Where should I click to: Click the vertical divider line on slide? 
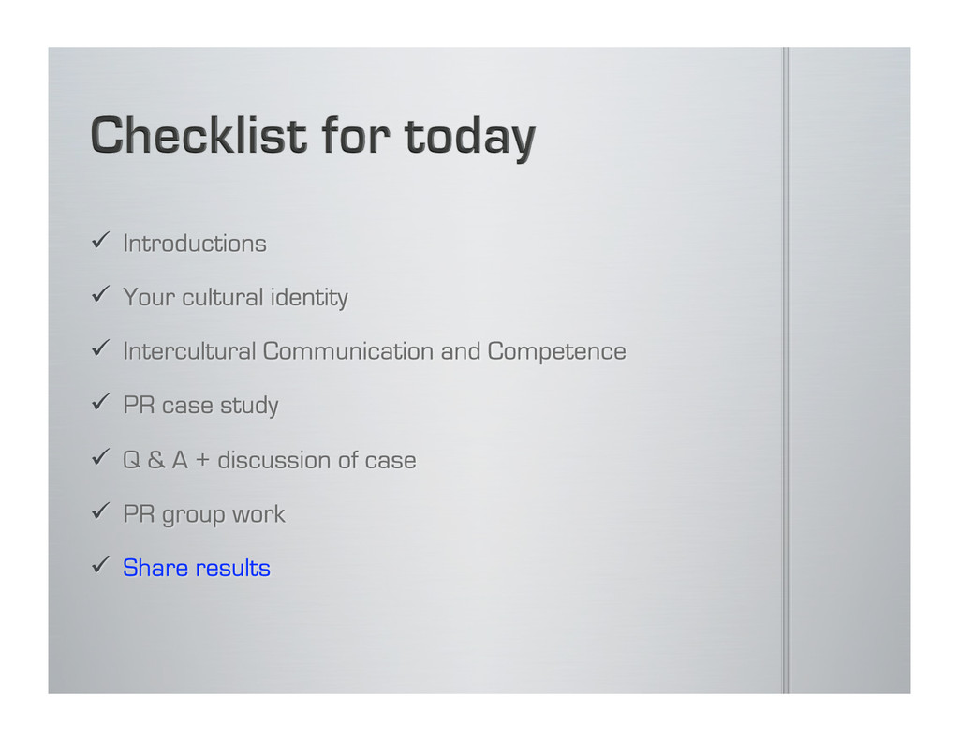pos(786,370)
